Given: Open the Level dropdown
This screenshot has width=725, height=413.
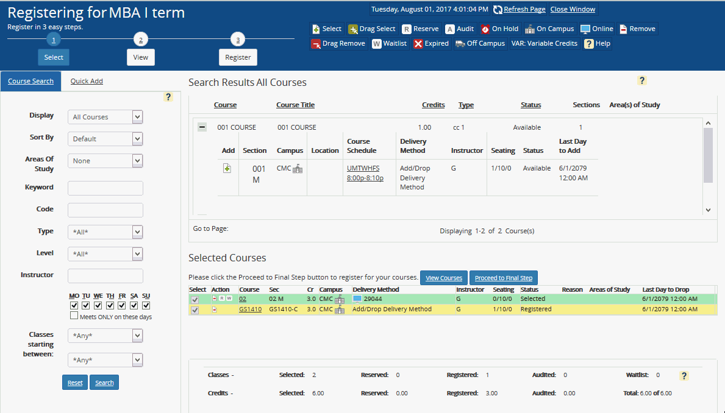Looking at the screenshot, I should point(105,253).
